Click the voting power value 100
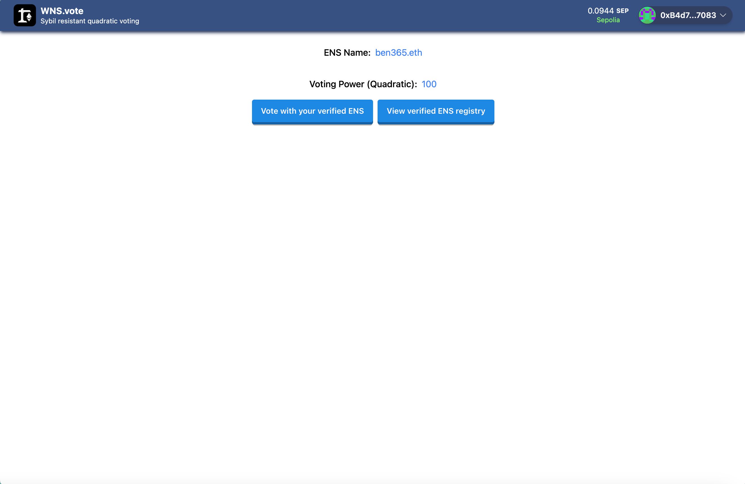The height and width of the screenshot is (484, 745). click(429, 84)
